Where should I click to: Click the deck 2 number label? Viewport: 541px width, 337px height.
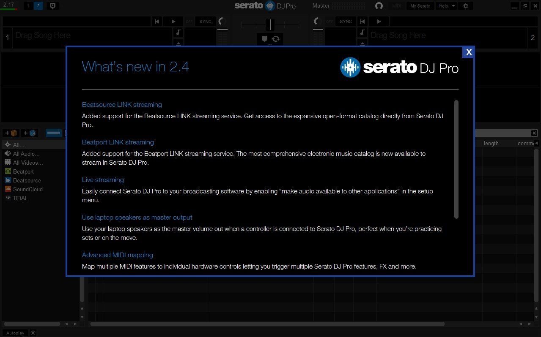[x=533, y=38]
